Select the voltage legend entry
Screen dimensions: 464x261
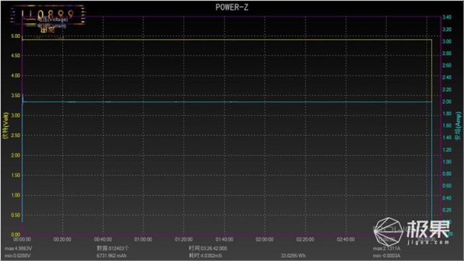pyautogui.click(x=46, y=19)
